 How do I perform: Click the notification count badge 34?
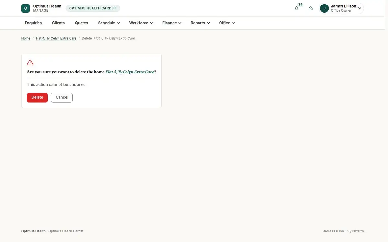pos(300,5)
